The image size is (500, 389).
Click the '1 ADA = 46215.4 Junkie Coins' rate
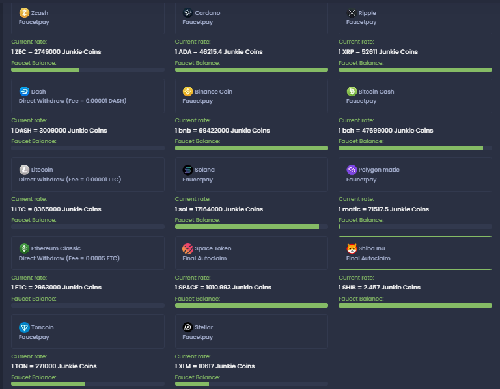point(219,51)
